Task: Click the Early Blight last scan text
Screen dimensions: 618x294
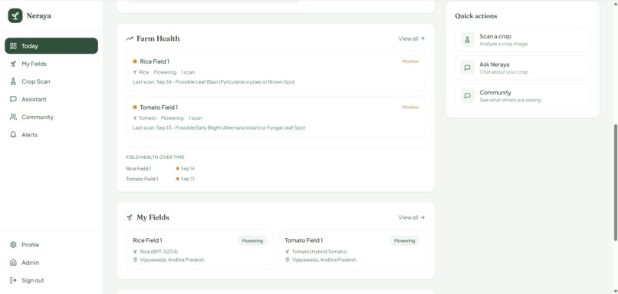Action: [x=219, y=128]
